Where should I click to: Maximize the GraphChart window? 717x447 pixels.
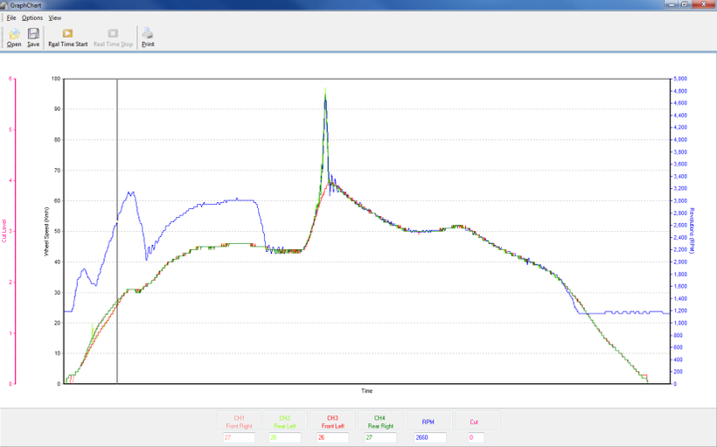[x=685, y=4]
